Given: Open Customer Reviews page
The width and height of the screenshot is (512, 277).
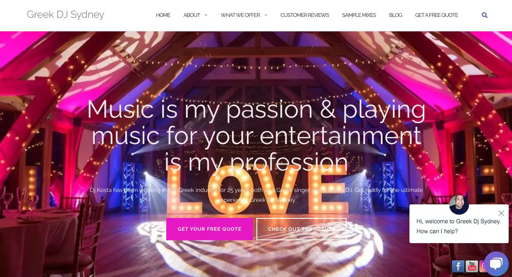Looking at the screenshot, I should 305,15.
